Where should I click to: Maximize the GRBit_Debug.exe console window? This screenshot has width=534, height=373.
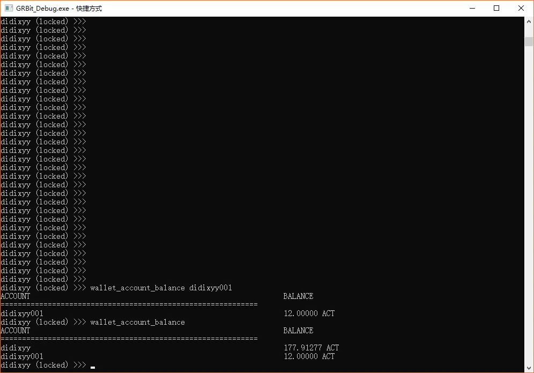(x=496, y=8)
